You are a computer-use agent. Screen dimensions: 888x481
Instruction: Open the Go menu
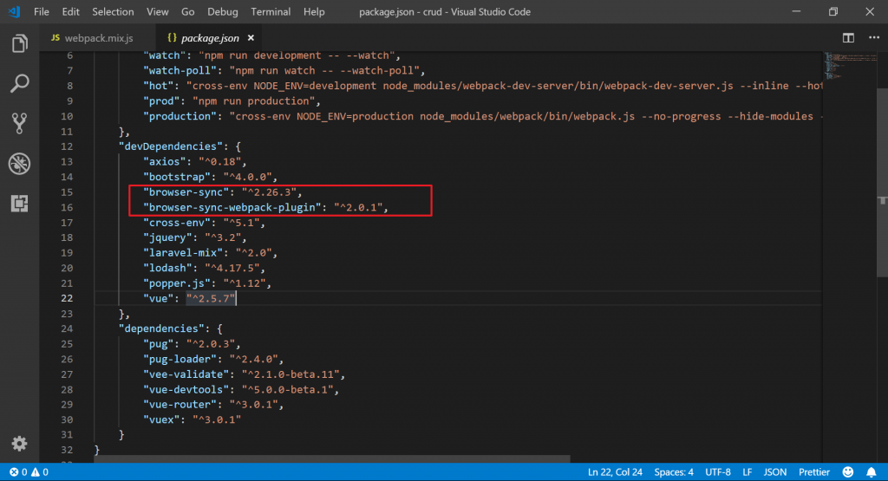[187, 11]
